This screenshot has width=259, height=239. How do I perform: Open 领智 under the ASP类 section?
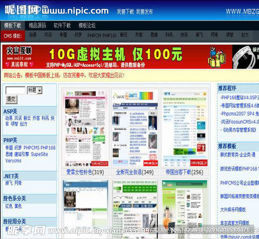[14, 124]
